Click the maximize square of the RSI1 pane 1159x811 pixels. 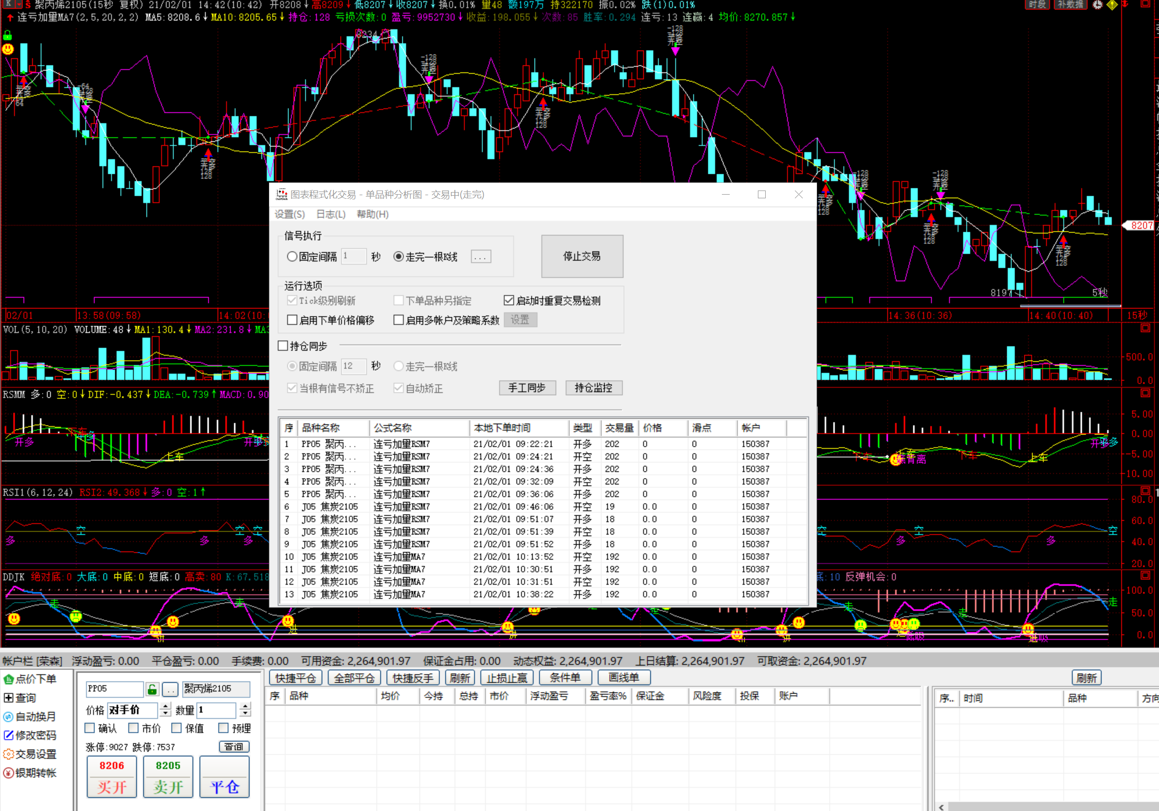(x=1145, y=491)
